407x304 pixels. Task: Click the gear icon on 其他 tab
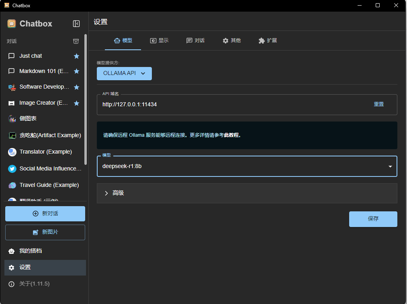pos(225,41)
